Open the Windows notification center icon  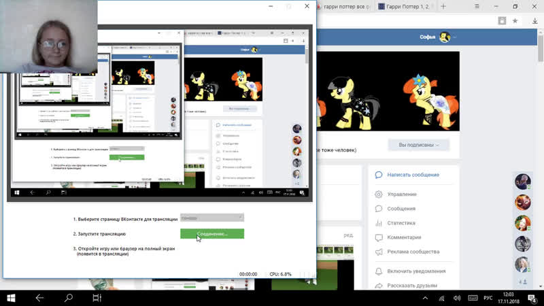tap(532, 298)
